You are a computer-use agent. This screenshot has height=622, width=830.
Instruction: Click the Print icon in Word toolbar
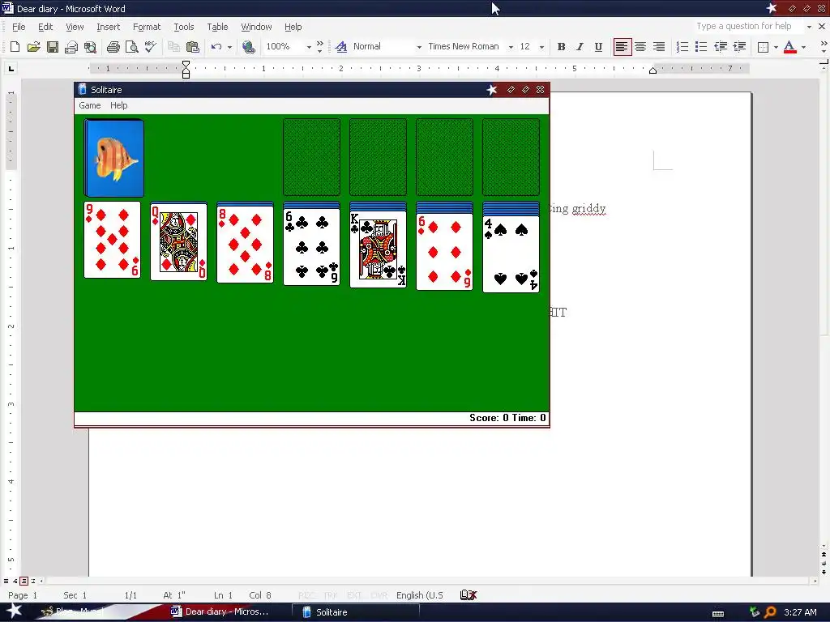113,47
